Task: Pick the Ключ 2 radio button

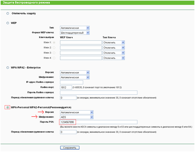Action: [x=54, y=47]
